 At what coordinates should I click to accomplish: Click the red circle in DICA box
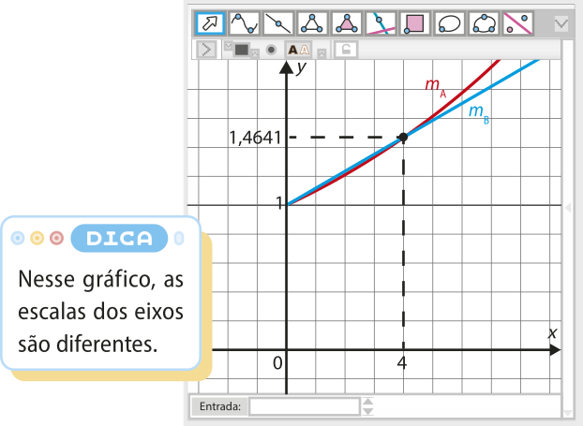click(x=57, y=238)
